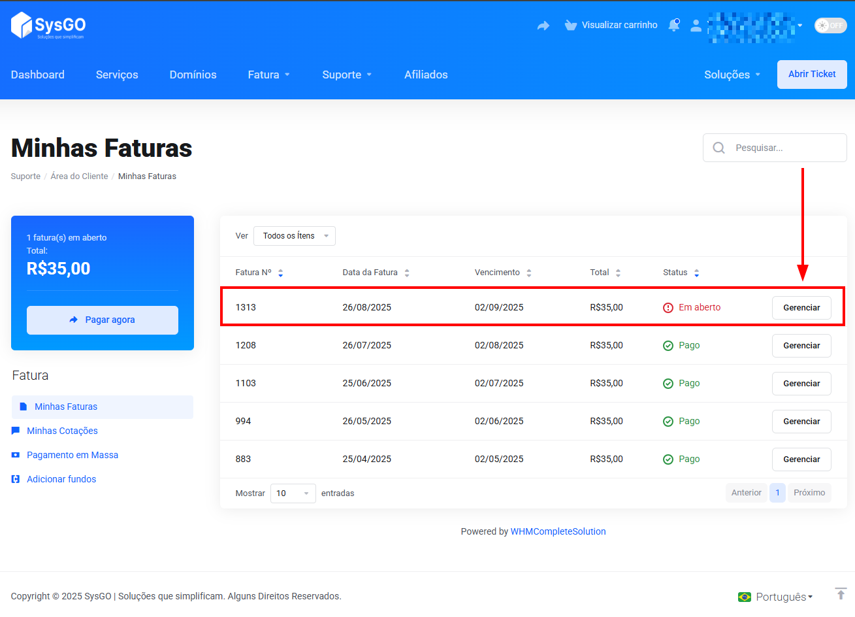Expand the Fatura navigation menu
Viewport: 855px width, 617px height.
[268, 75]
